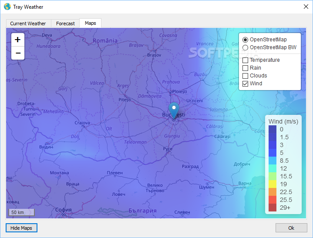
Task: Switch to the Forecast tab
Action: click(65, 23)
